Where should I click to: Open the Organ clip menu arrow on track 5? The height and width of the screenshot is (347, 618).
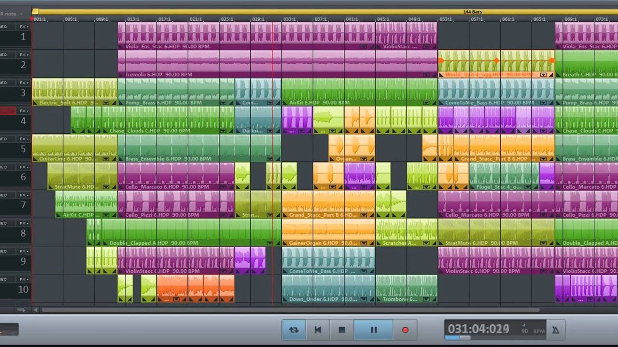pyautogui.click(x=364, y=159)
